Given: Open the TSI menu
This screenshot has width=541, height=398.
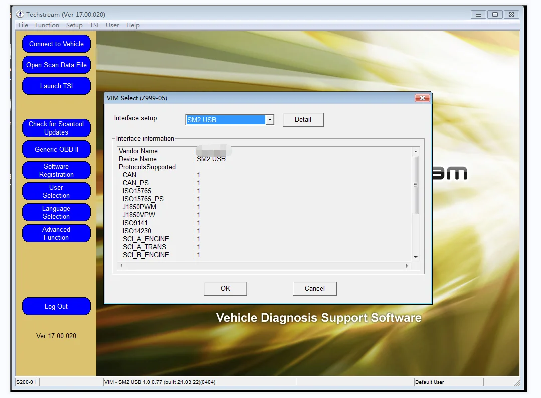Looking at the screenshot, I should pyautogui.click(x=94, y=25).
